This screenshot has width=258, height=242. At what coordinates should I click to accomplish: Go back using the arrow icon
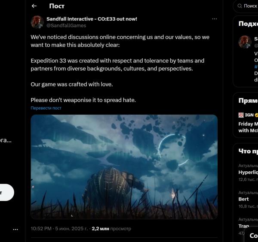coord(34,6)
